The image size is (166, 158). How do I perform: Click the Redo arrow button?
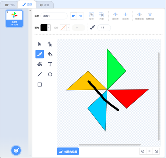pyautogui.click(x=80, y=16)
